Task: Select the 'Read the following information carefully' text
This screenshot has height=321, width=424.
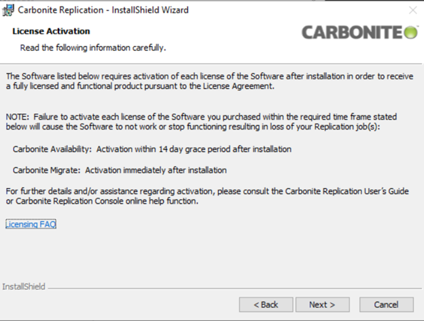Action: tap(93, 48)
